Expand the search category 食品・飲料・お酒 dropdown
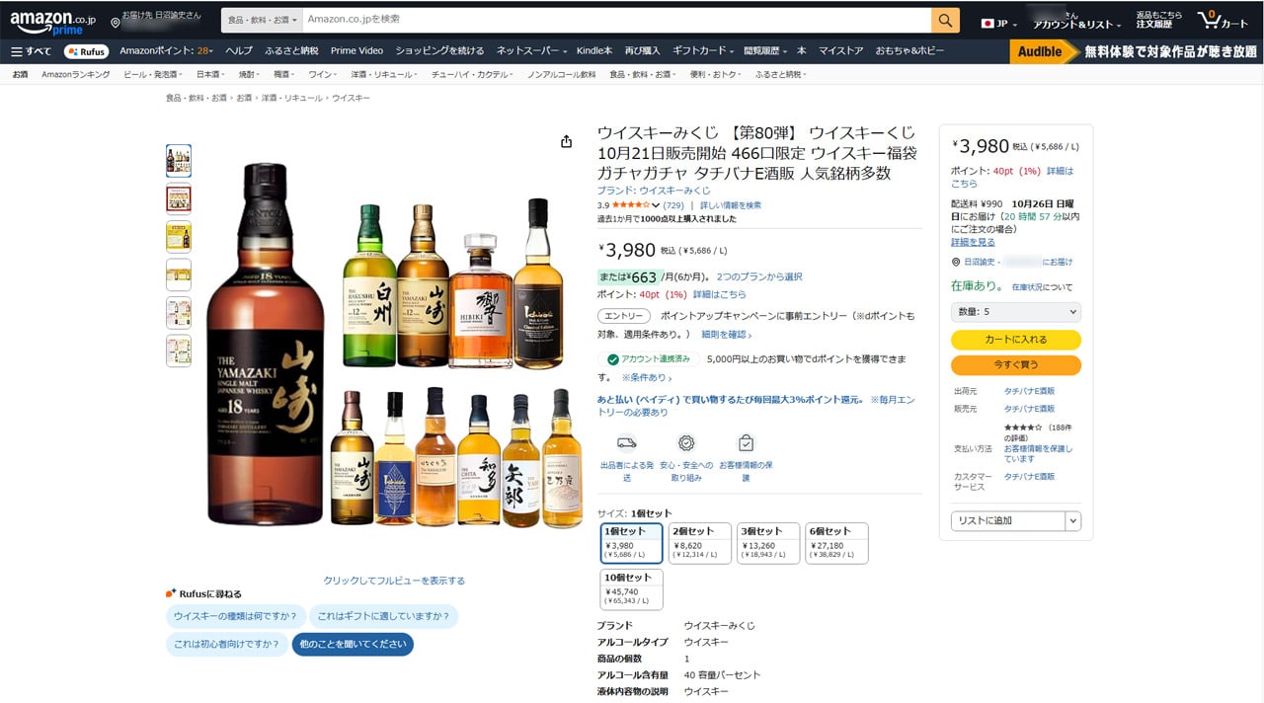 click(x=259, y=19)
